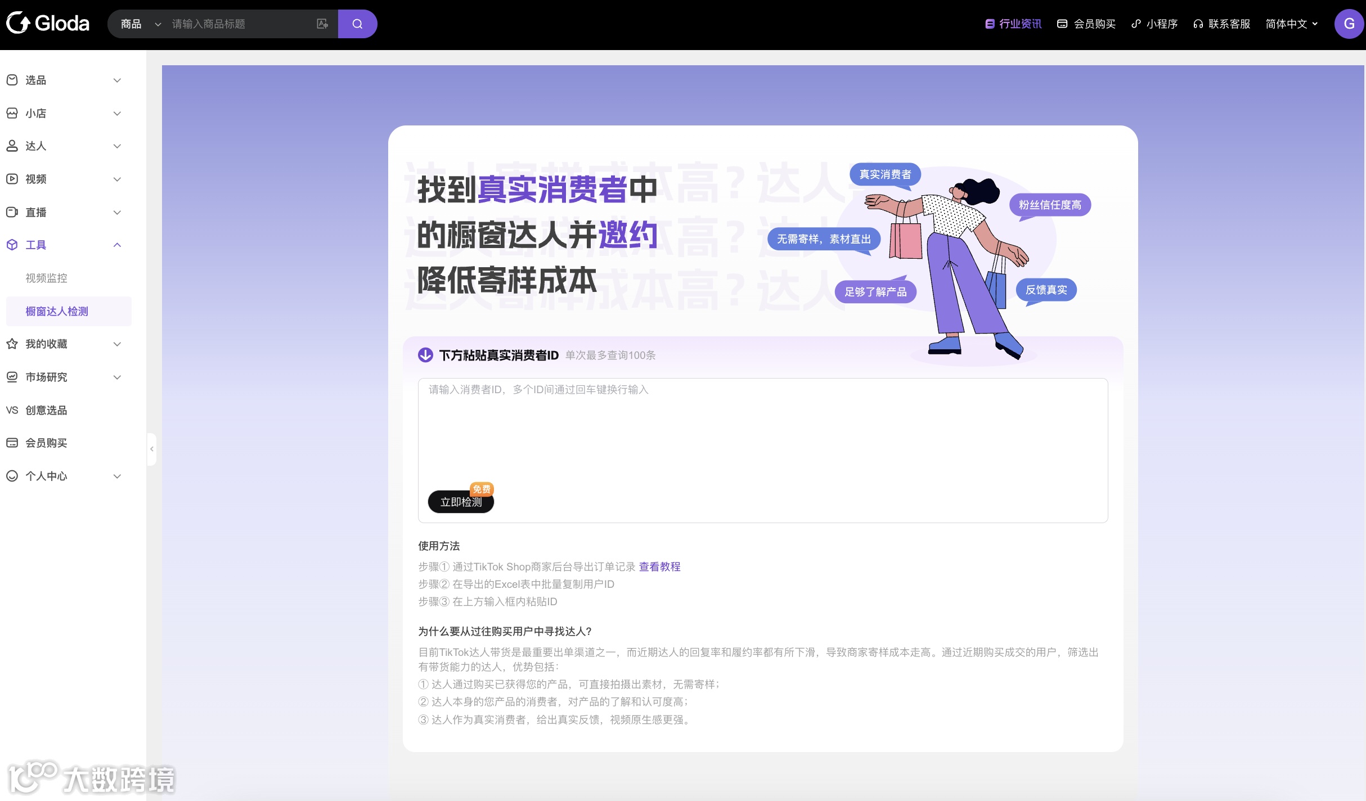Open the 小程序 link icon
The image size is (1366, 801).
(1136, 24)
